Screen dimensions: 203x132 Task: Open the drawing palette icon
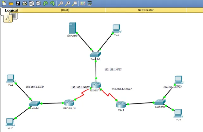[83, 3]
